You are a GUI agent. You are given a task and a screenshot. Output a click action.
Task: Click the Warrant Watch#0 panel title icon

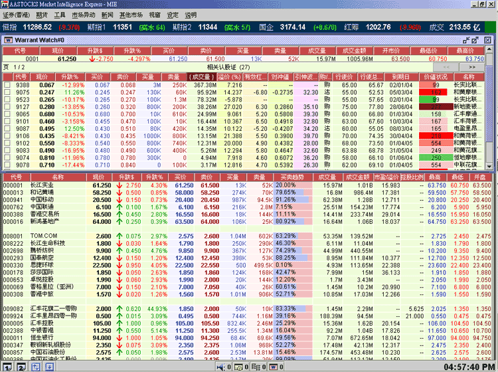pos(8,40)
